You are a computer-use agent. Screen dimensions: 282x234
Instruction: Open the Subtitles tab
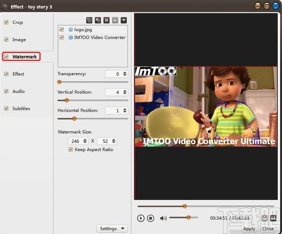tap(21, 108)
